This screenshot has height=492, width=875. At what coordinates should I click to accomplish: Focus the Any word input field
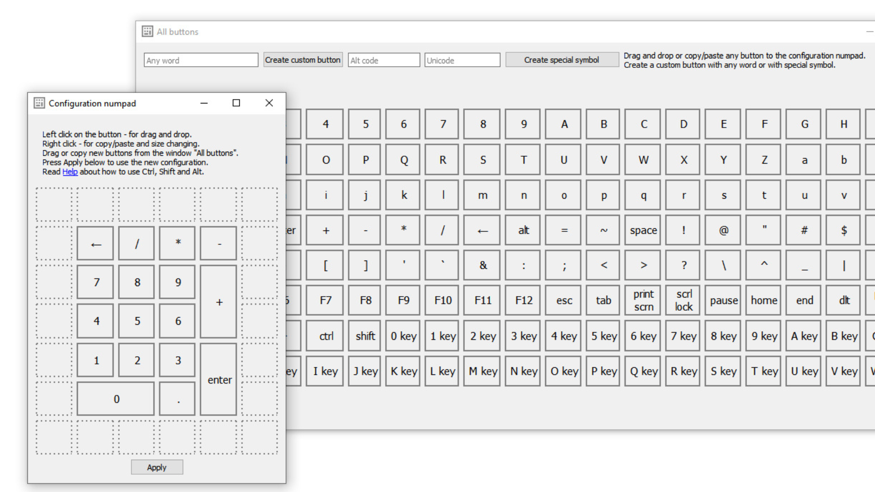pyautogui.click(x=201, y=61)
